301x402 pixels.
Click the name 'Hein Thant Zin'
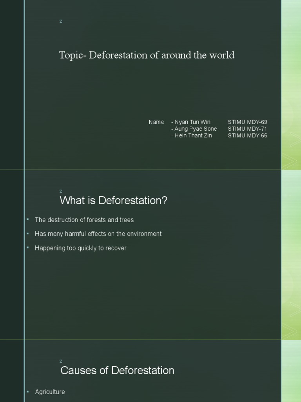(193, 135)
